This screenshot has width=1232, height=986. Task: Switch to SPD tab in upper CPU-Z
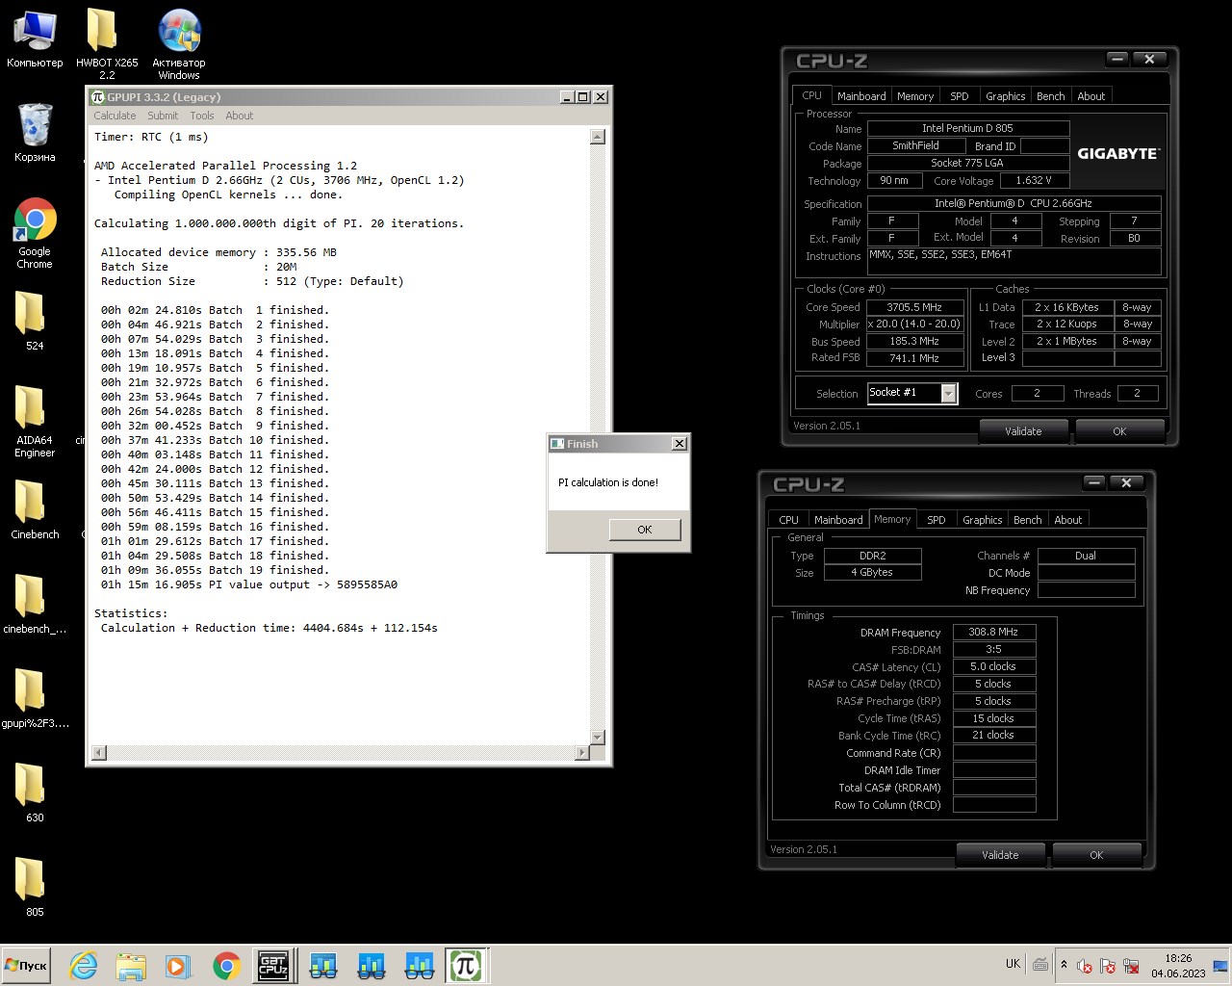pos(960,96)
